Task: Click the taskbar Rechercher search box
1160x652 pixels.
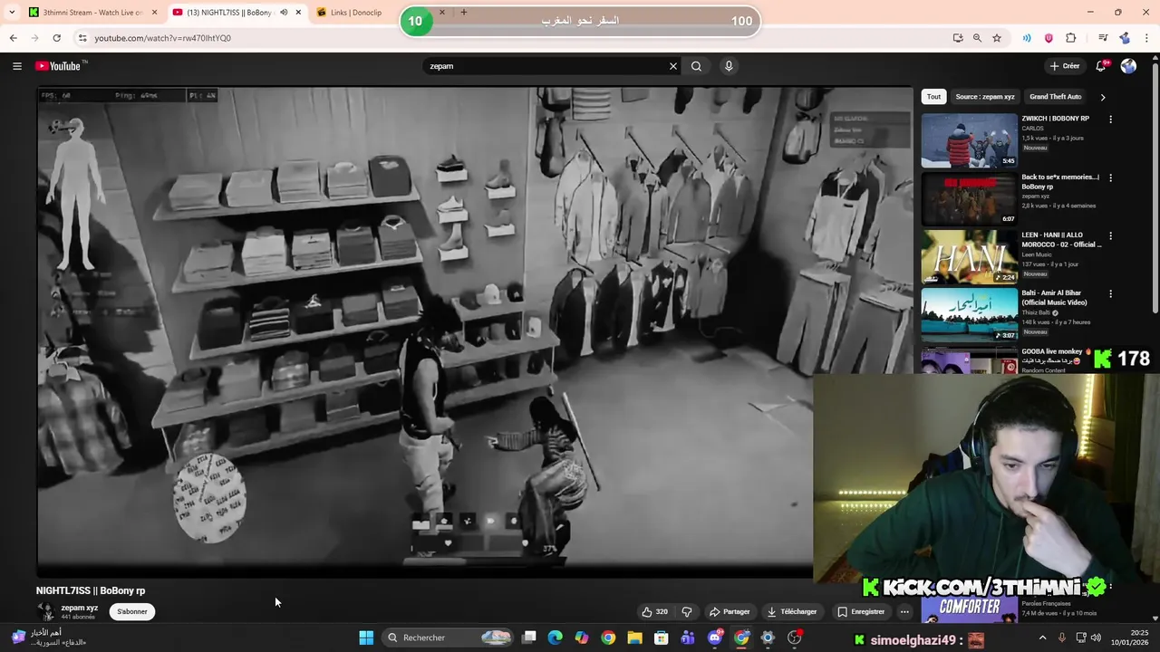Action: (449, 638)
